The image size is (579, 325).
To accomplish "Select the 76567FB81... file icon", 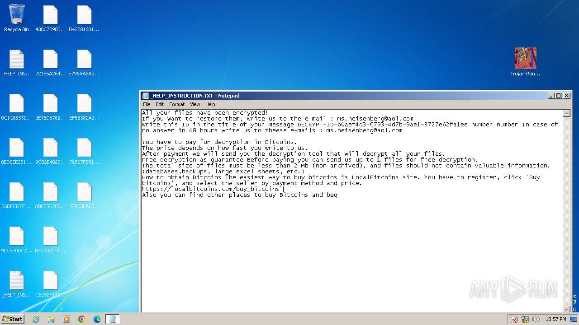I will [84, 151].
